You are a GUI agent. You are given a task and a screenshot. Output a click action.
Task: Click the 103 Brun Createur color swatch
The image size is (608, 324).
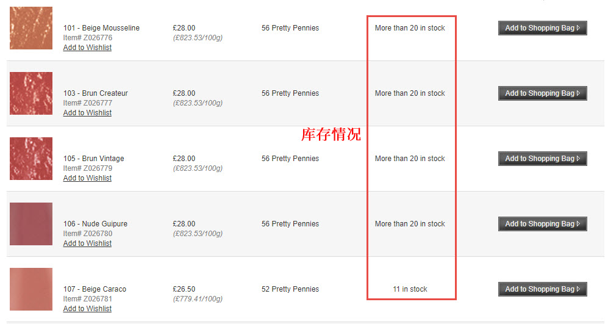31,93
